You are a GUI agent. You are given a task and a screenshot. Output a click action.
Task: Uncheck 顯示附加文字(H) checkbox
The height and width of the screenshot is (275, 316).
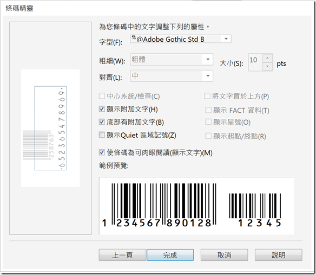click(102, 109)
